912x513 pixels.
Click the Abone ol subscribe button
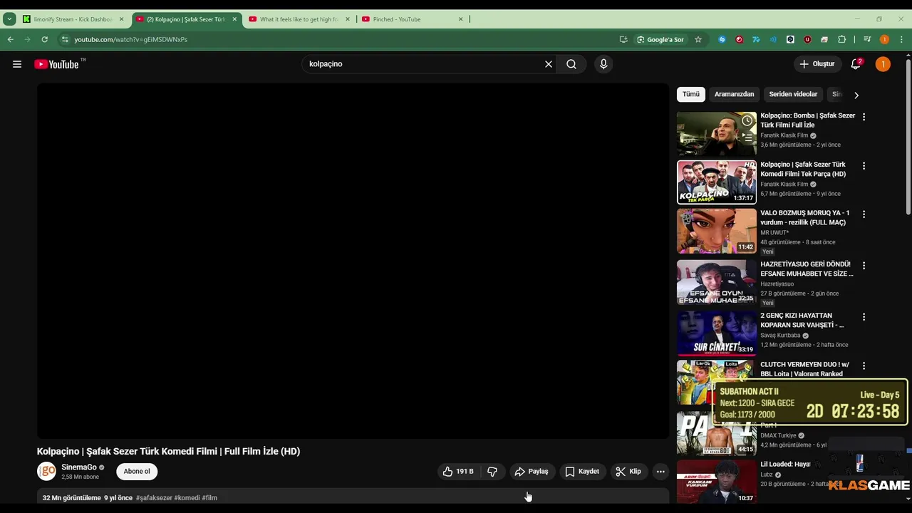(137, 471)
